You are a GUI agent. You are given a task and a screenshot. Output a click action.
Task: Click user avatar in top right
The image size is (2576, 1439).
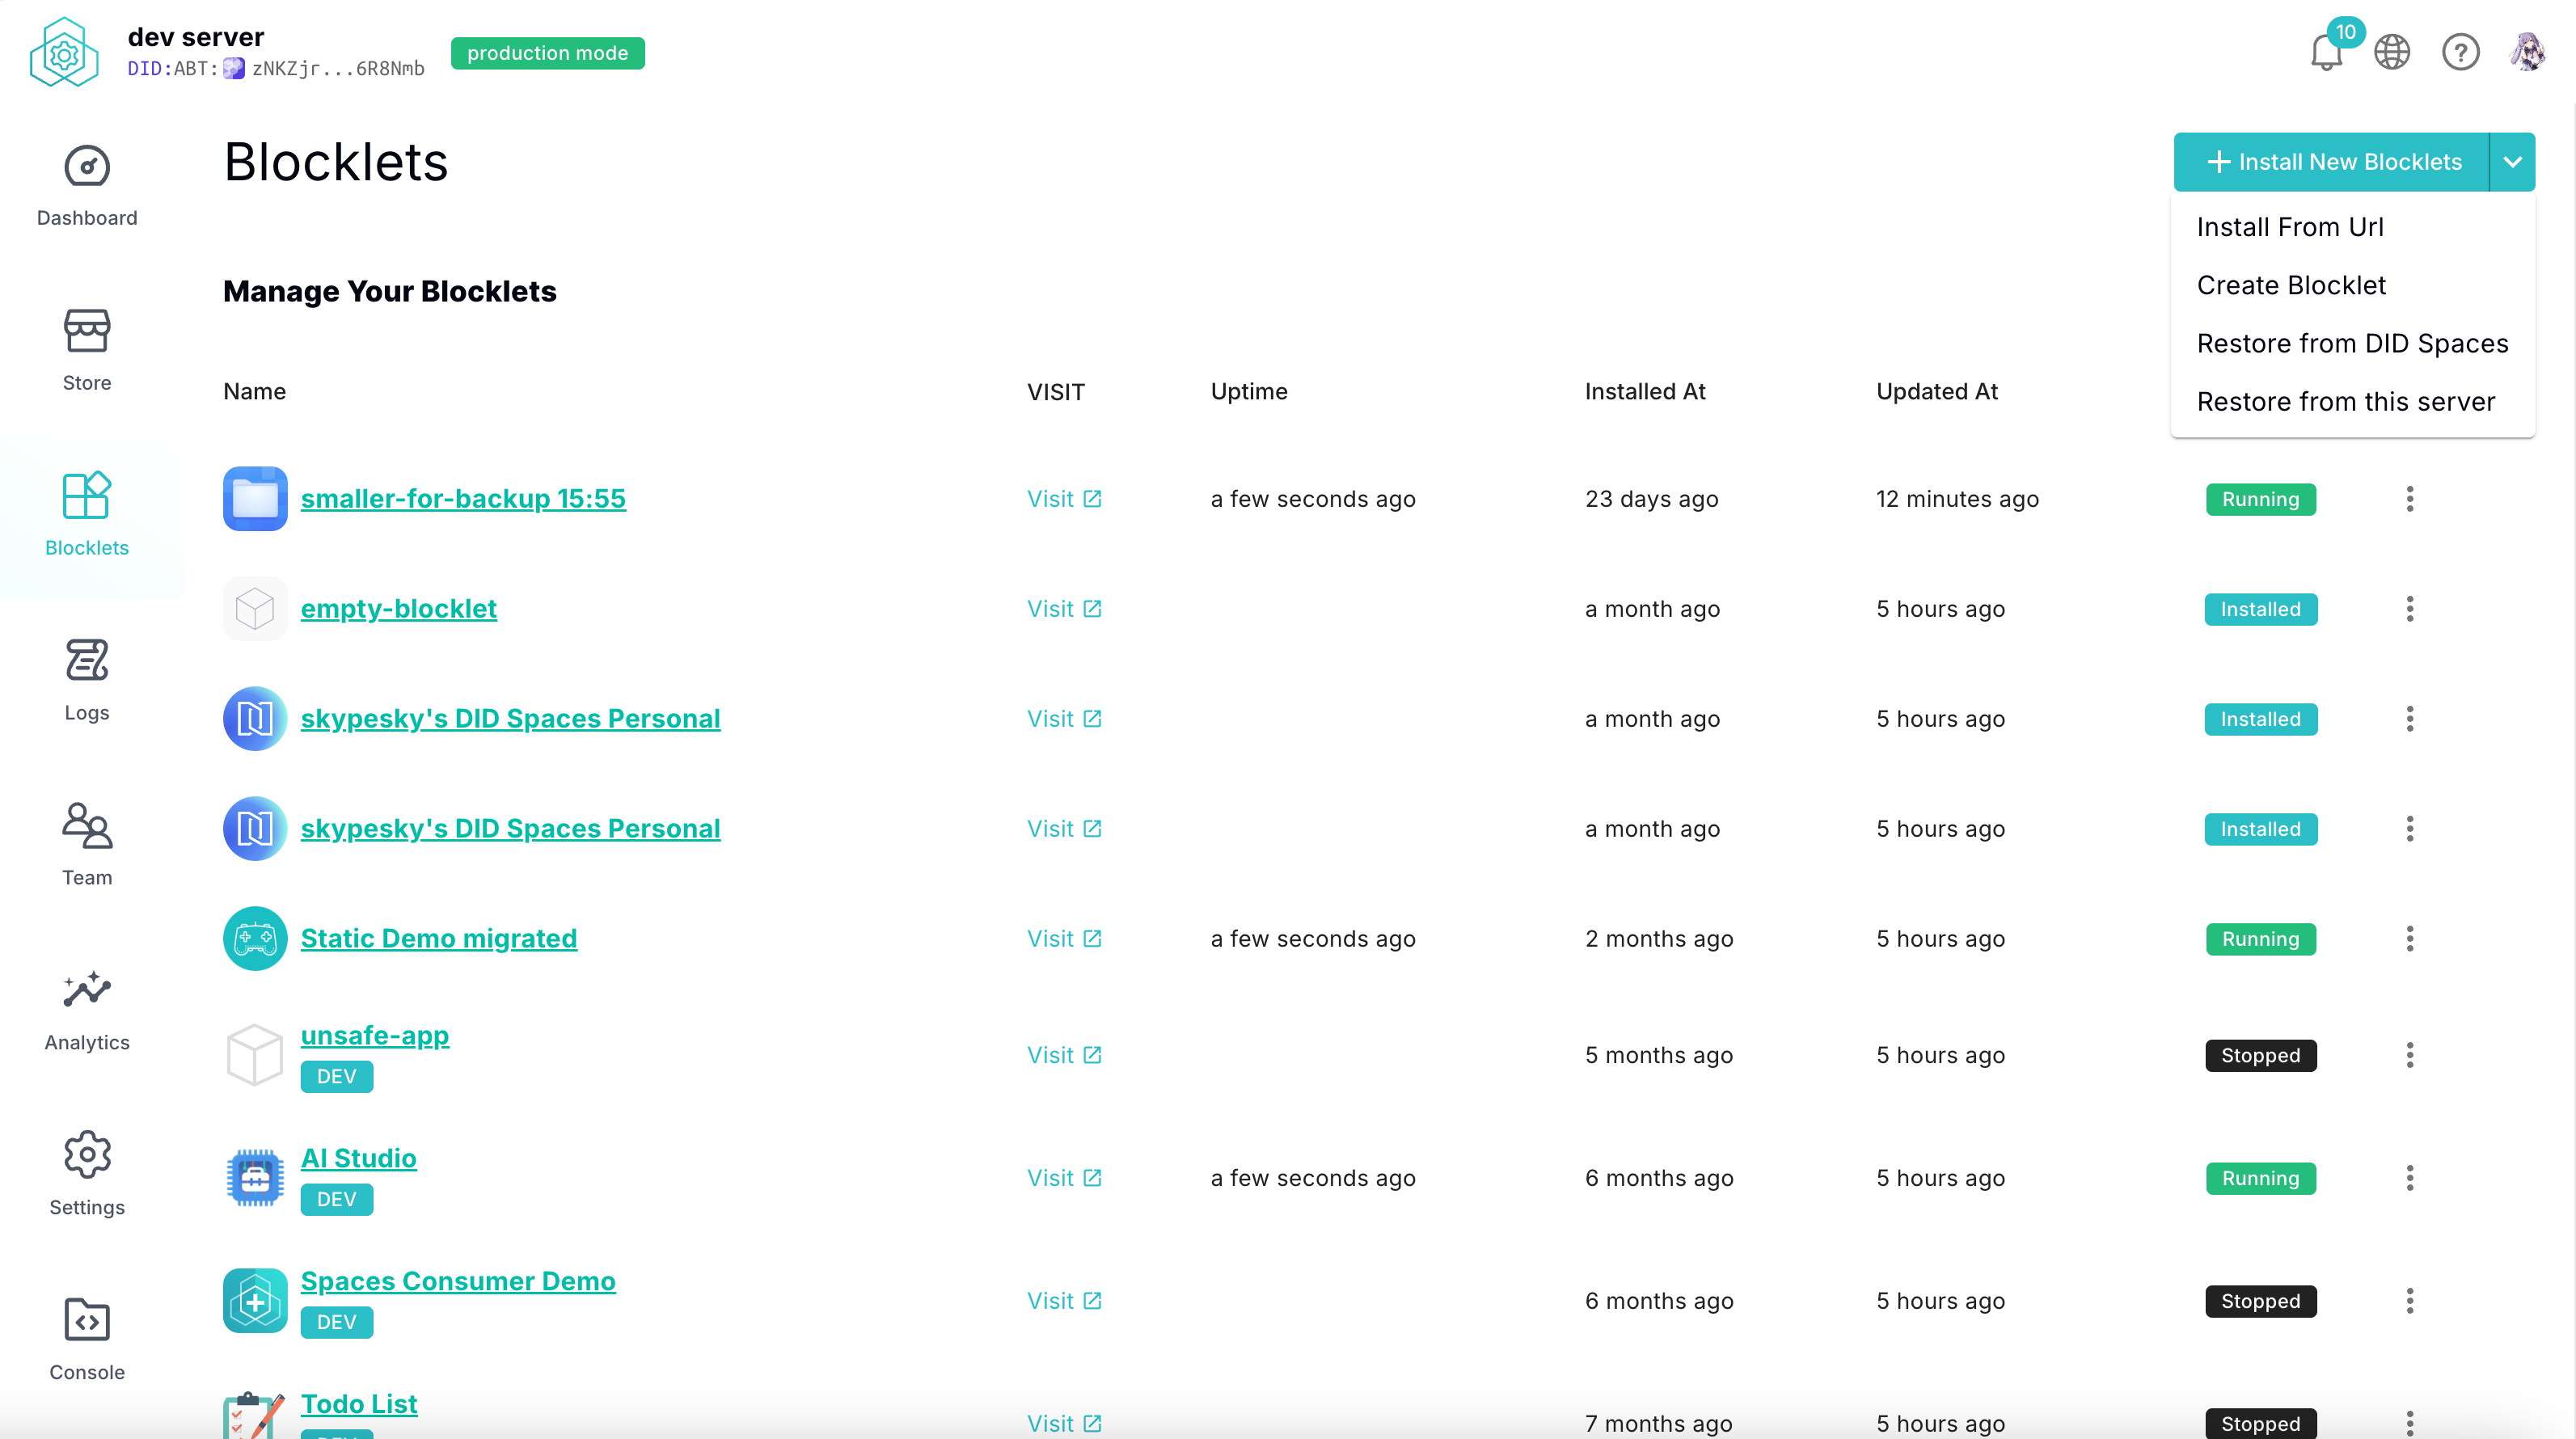pyautogui.click(x=2527, y=52)
